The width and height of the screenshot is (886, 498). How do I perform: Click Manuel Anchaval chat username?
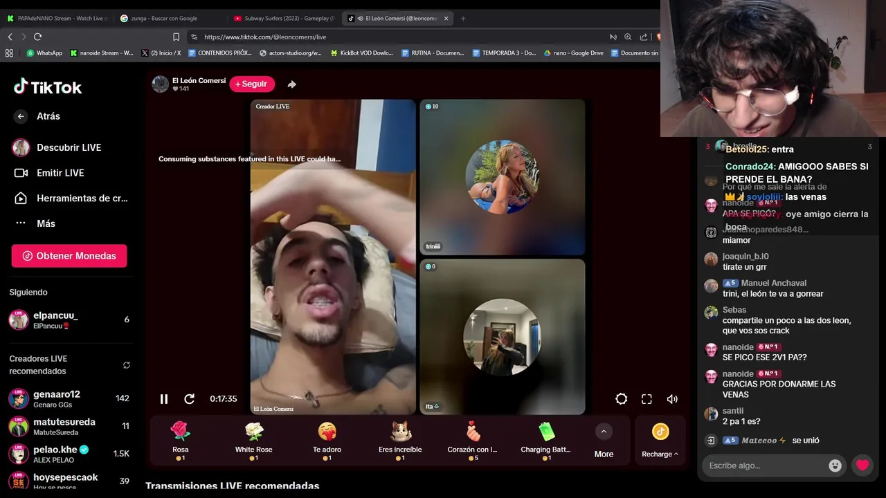click(x=774, y=283)
